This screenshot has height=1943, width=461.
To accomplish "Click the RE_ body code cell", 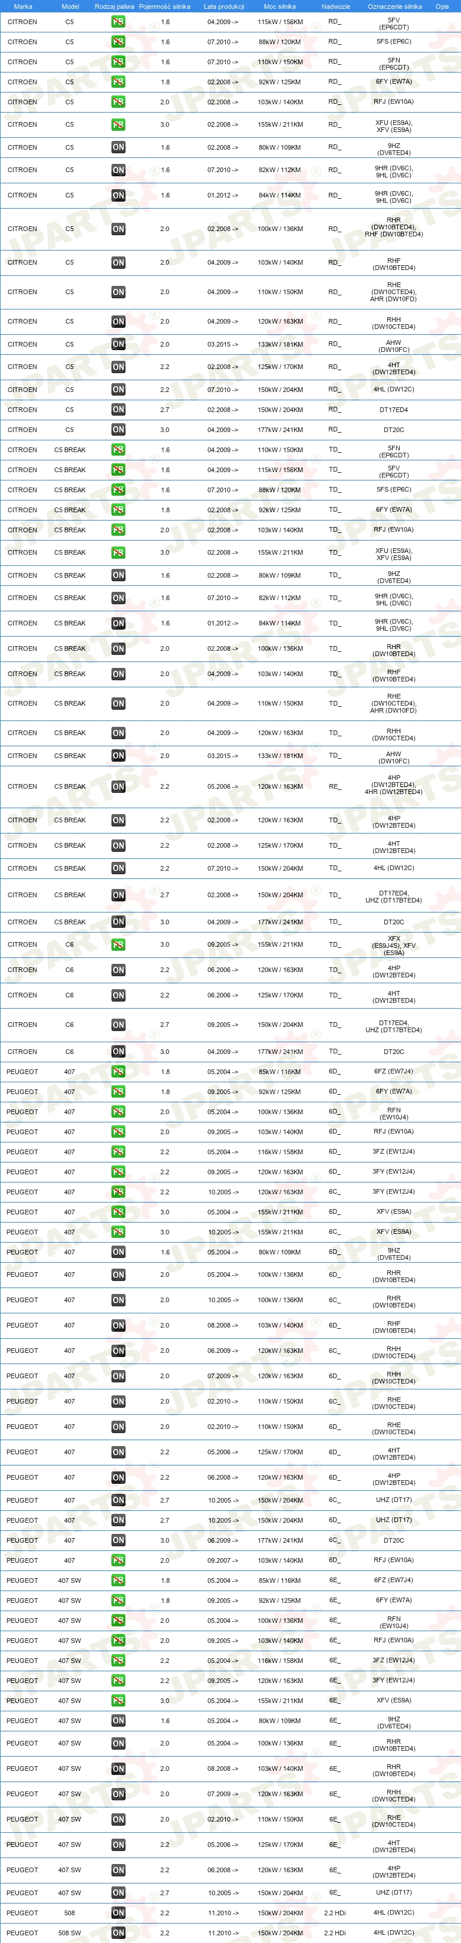I will point(334,787).
